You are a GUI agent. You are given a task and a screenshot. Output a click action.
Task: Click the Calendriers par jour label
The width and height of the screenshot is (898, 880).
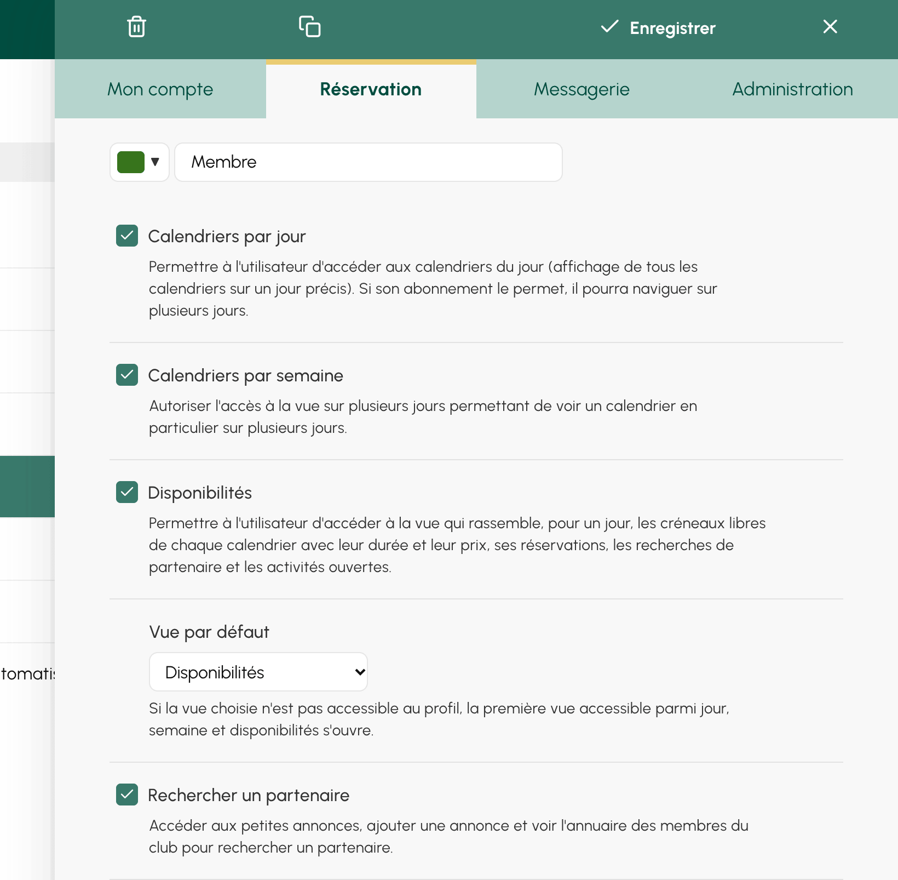tap(227, 236)
